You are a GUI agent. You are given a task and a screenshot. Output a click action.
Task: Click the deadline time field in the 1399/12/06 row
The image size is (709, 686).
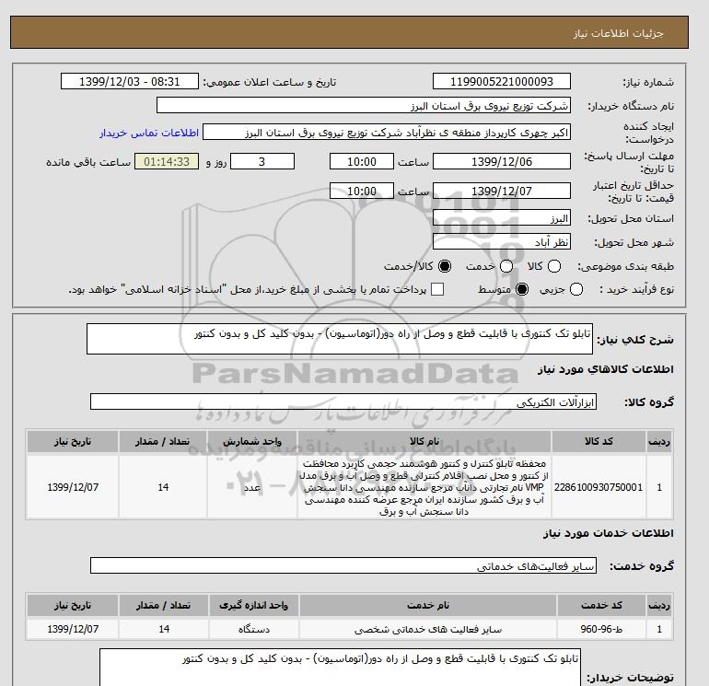[x=361, y=161]
